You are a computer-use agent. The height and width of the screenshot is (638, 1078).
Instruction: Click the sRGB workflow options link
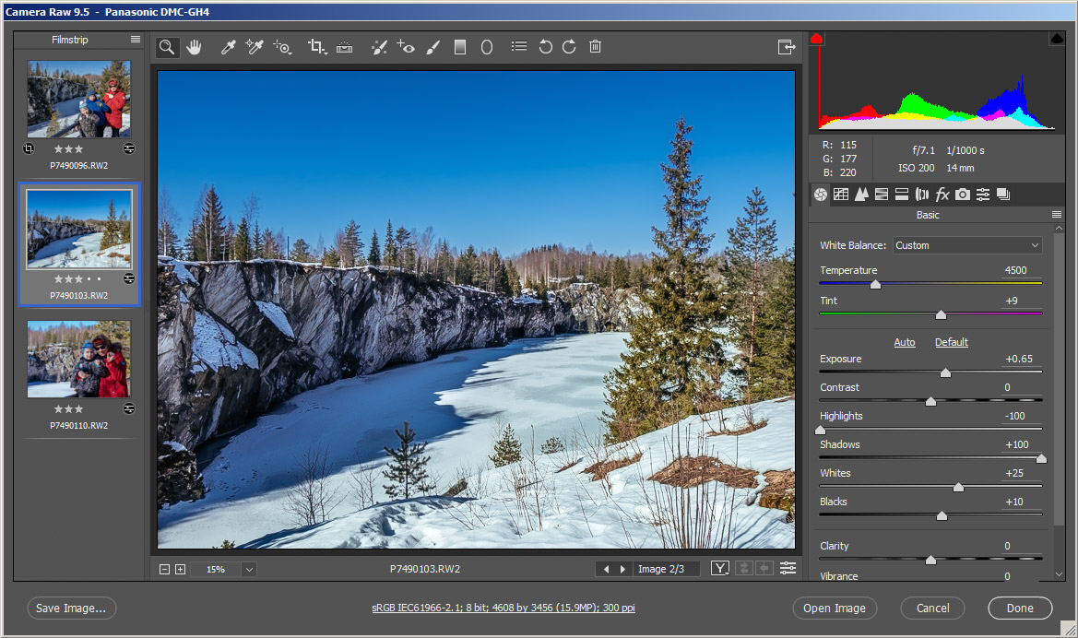(503, 608)
